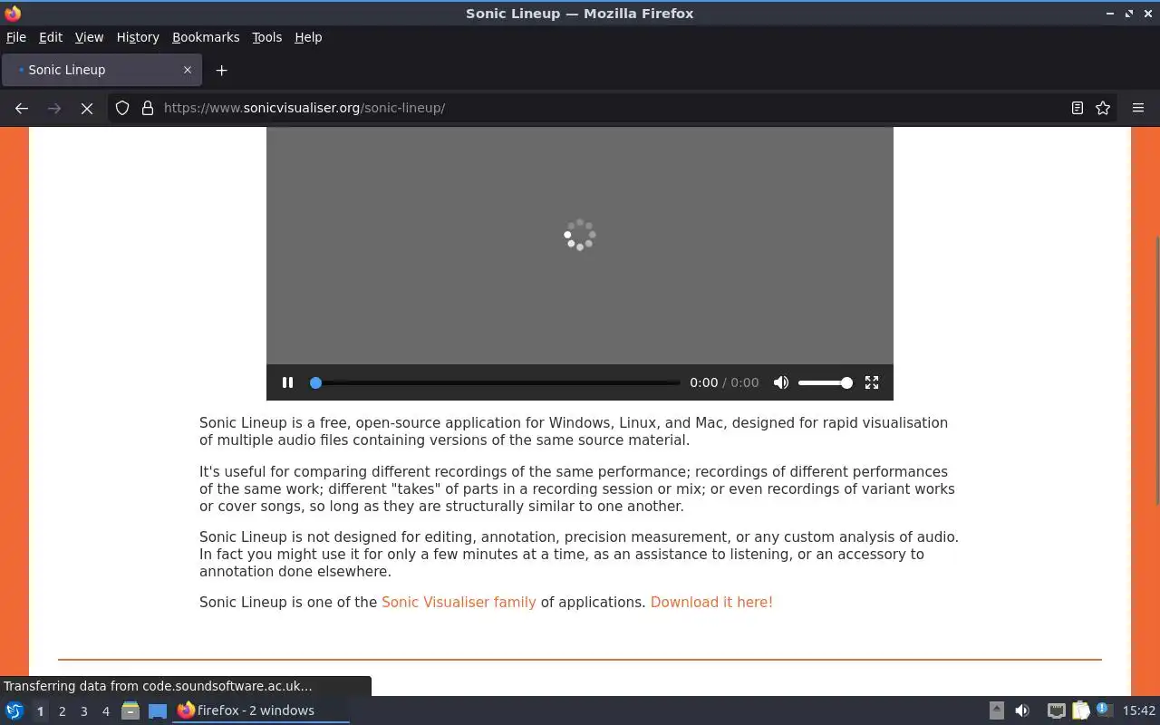This screenshot has width=1160, height=725.
Task: Click the network tray icon
Action: (x=1056, y=710)
